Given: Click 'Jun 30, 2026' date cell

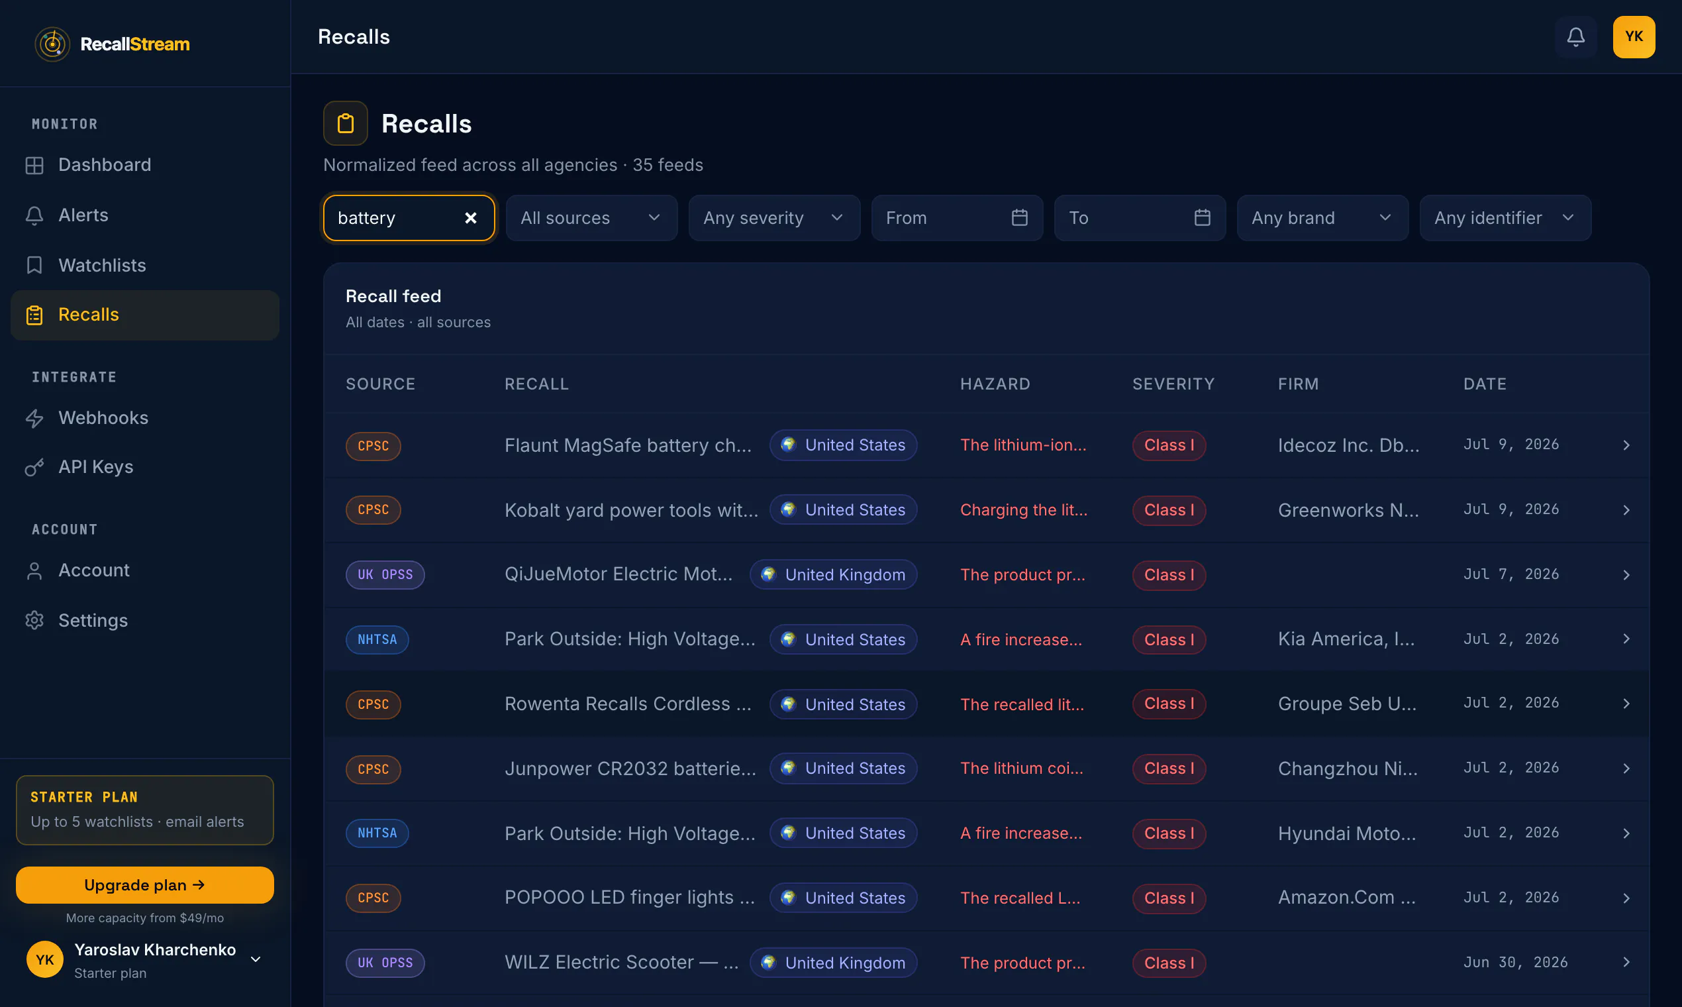Looking at the screenshot, I should (1515, 962).
